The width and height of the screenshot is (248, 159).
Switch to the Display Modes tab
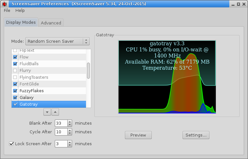pyautogui.click(x=21, y=22)
